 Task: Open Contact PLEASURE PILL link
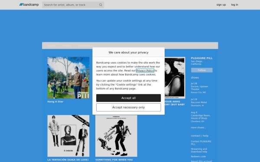201,143
